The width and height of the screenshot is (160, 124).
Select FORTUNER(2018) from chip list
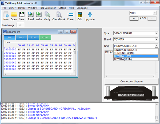coord(124,53)
